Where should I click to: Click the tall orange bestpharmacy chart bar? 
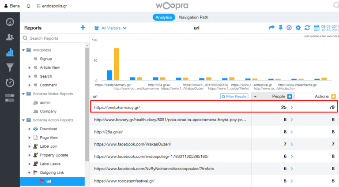[x=117, y=64]
